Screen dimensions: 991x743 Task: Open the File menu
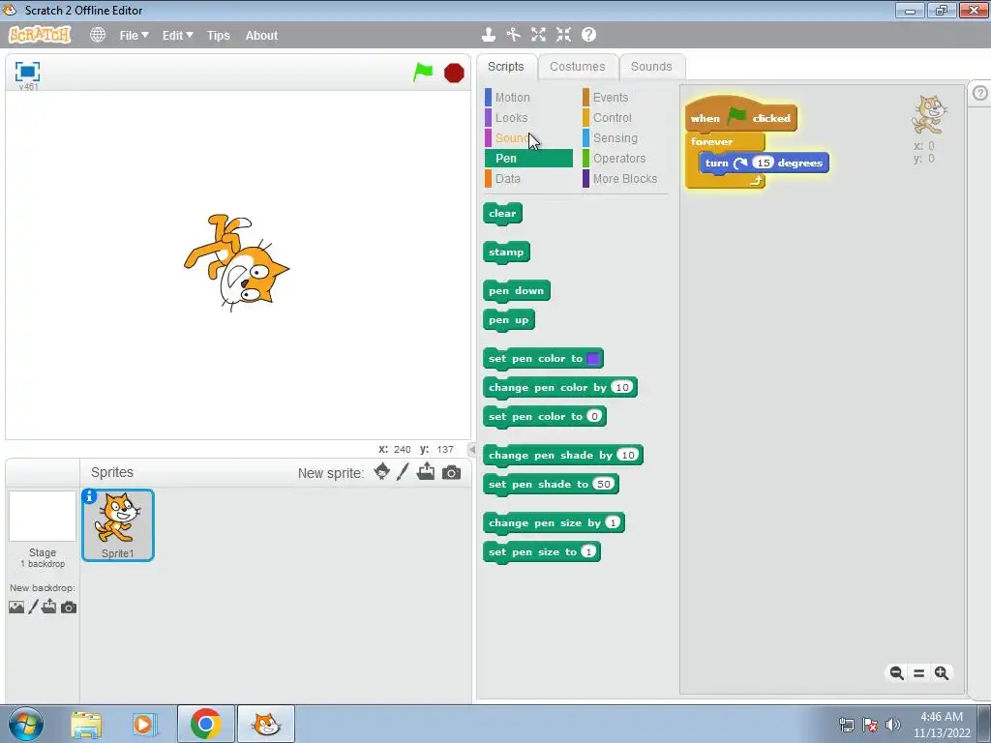[134, 36]
